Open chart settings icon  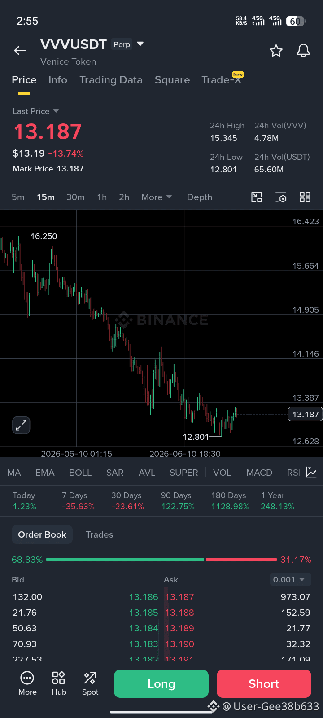point(281,197)
